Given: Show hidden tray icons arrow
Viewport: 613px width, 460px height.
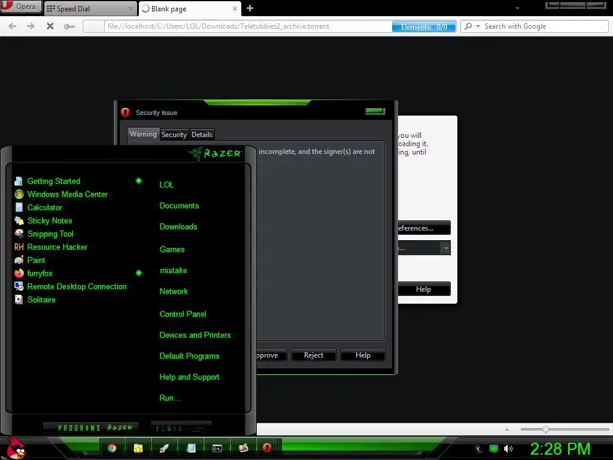Looking at the screenshot, I should (478, 449).
